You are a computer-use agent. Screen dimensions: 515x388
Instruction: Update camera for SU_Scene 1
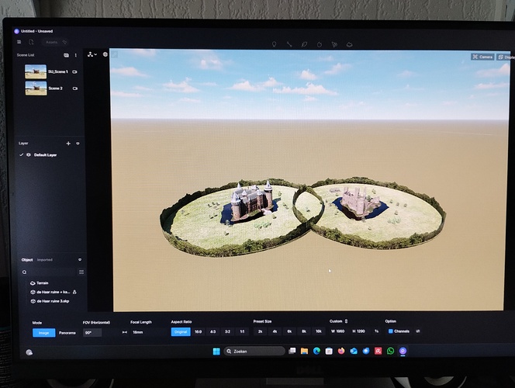coord(75,71)
